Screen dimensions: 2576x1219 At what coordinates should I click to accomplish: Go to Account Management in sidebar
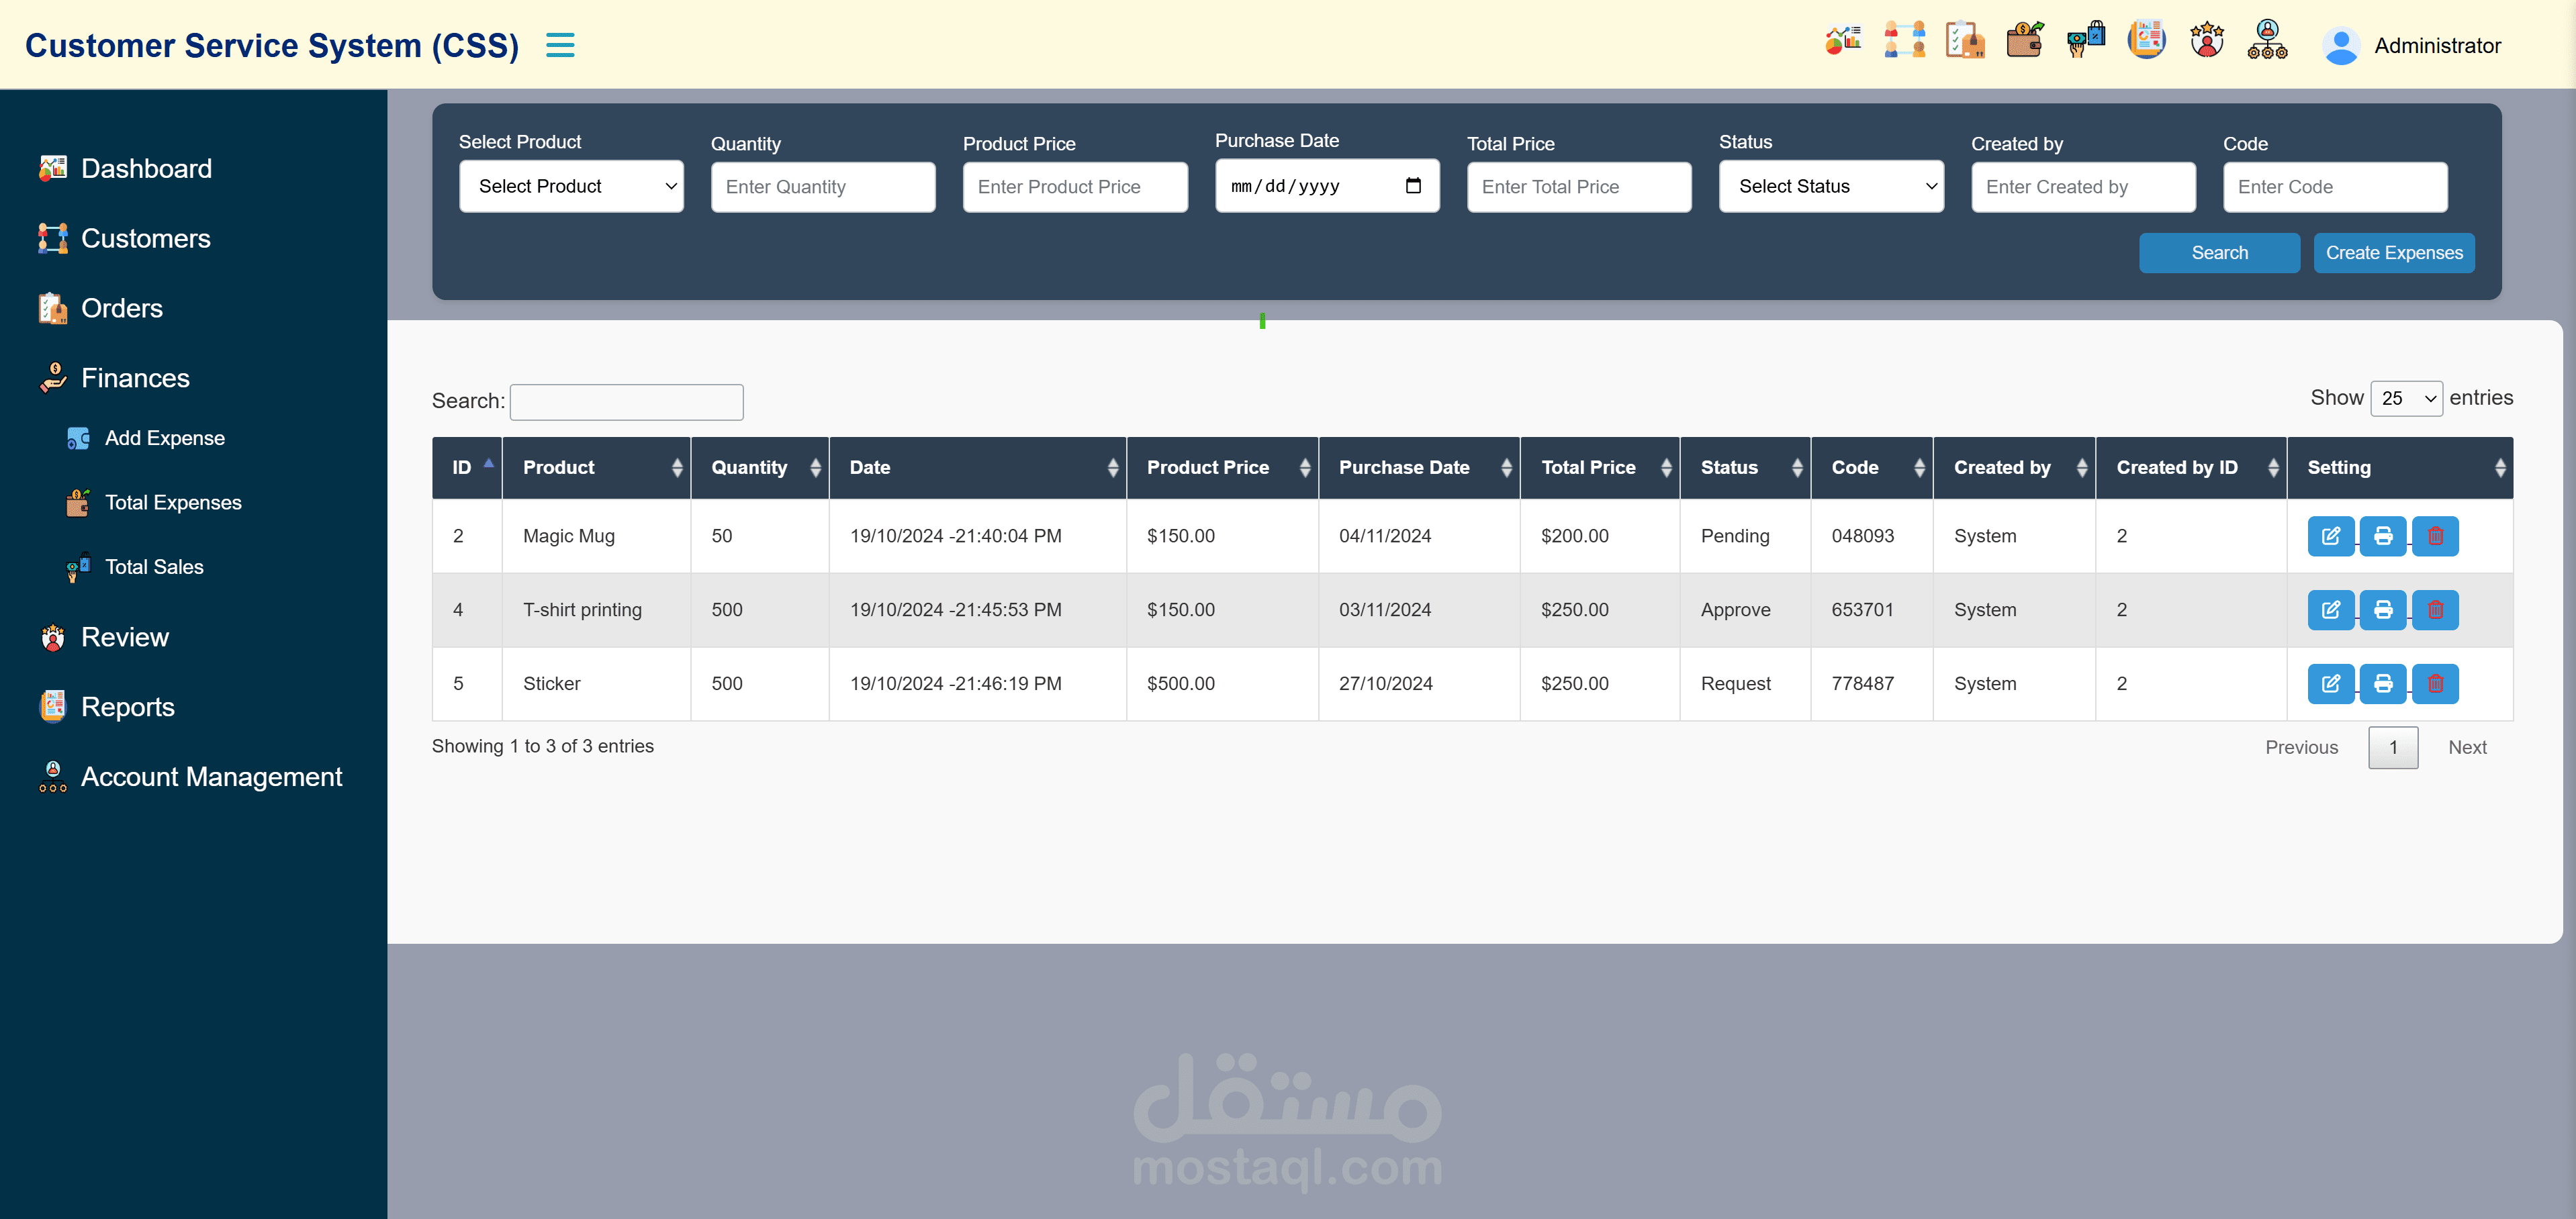(x=211, y=777)
